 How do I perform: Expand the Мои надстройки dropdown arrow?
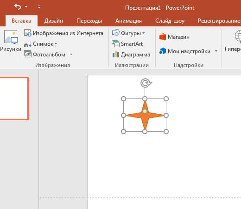point(216,51)
